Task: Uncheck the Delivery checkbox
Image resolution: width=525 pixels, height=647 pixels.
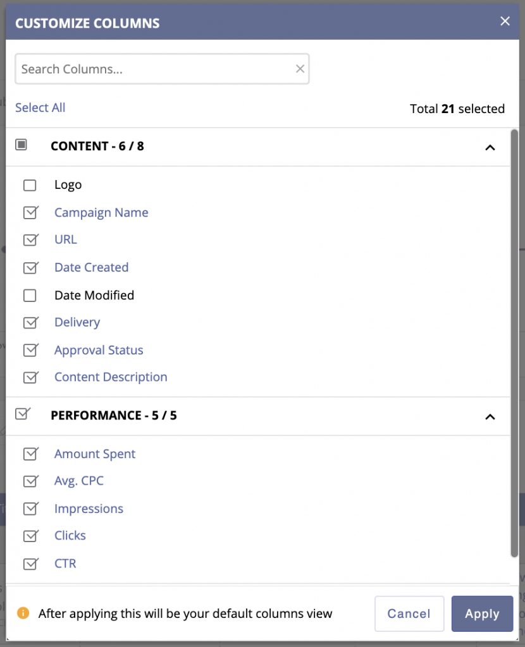Action: [x=30, y=322]
